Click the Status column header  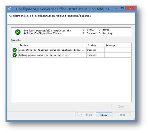(95, 45)
